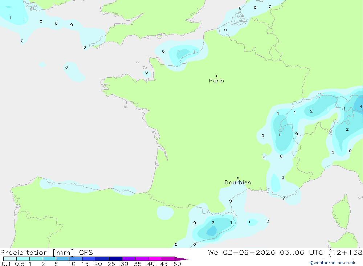The image size is (363, 266).
Task: Pick the 15–20 mm legend swatch
Action: coord(89,259)
